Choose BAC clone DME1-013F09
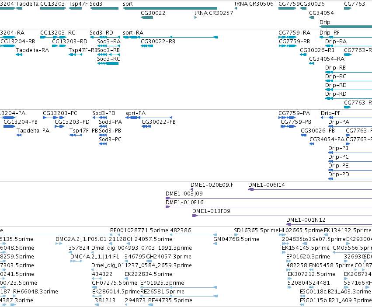 coord(282,216)
